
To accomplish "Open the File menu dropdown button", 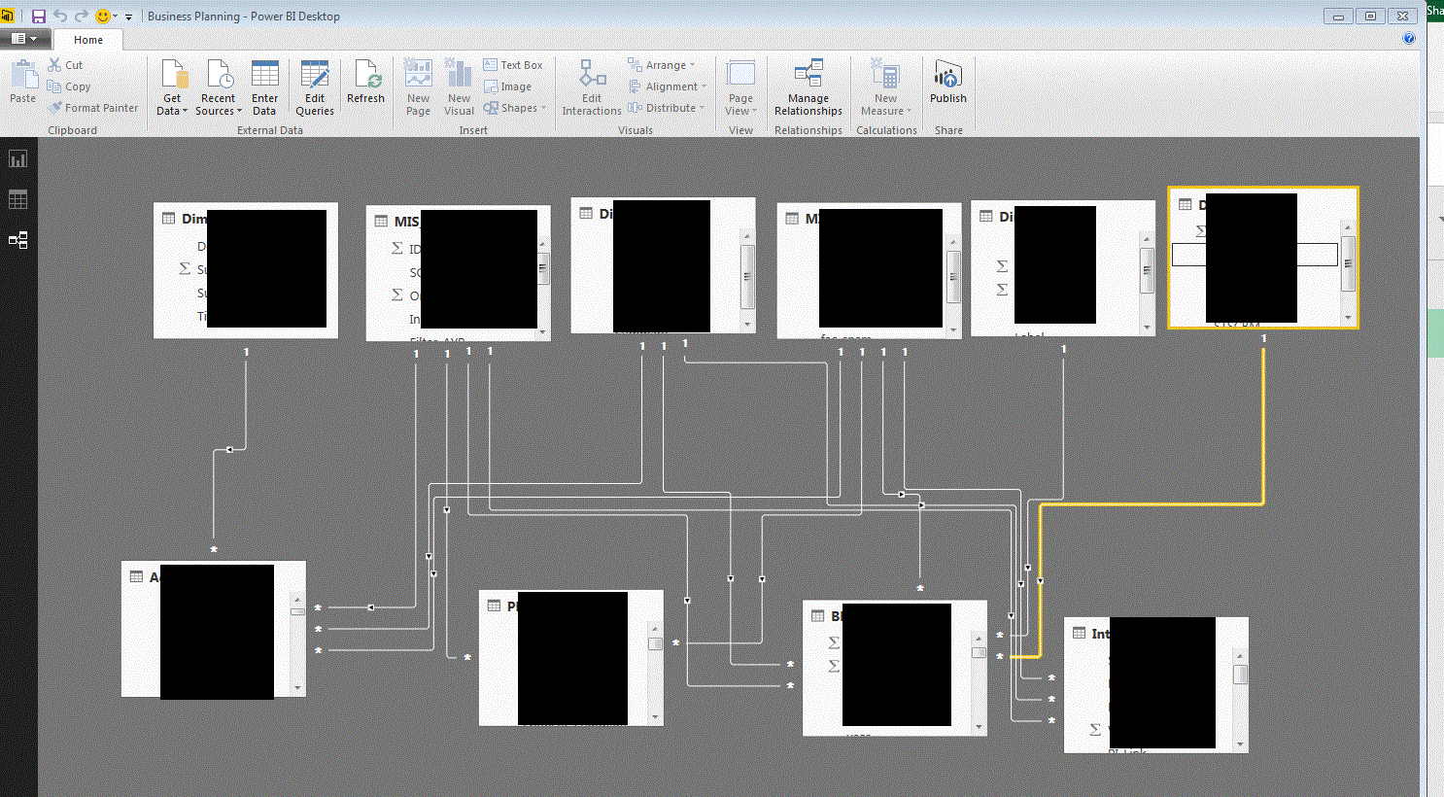I will click(x=24, y=39).
